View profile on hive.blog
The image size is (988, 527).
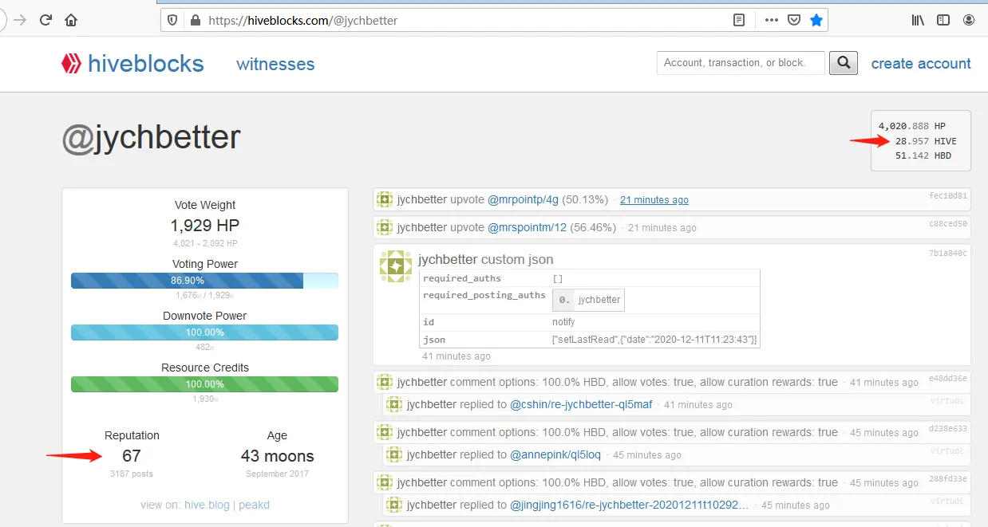[207, 505]
